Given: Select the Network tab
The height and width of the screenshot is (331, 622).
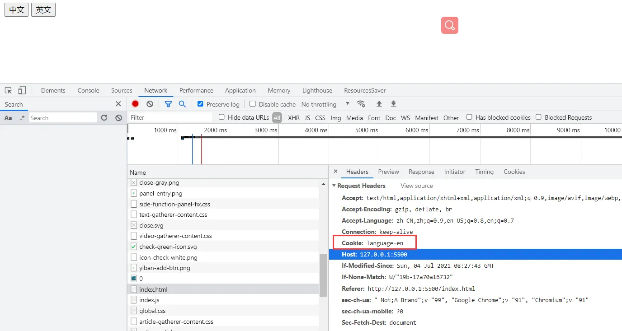Looking at the screenshot, I should point(156,90).
